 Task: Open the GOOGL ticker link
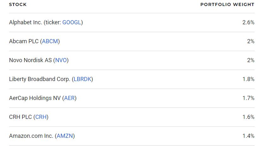click(x=72, y=22)
